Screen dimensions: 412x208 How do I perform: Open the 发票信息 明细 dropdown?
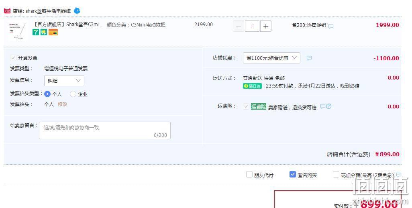point(64,81)
